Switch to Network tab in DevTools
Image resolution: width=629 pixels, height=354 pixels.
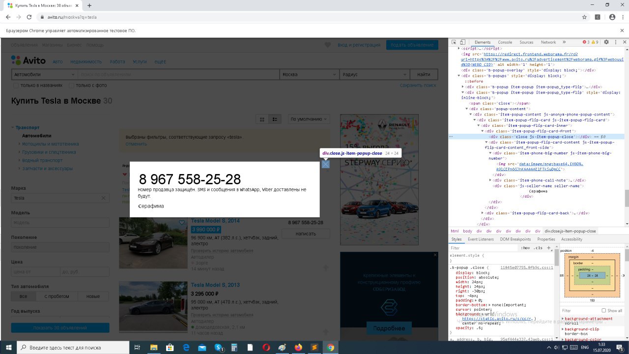[548, 42]
